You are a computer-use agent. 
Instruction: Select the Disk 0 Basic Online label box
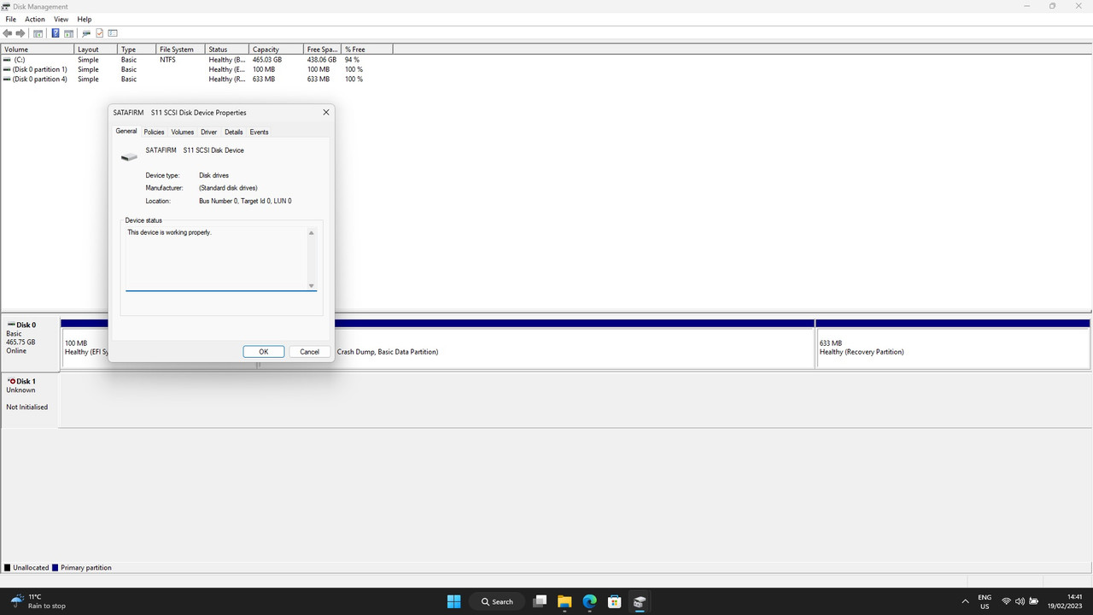tap(31, 343)
